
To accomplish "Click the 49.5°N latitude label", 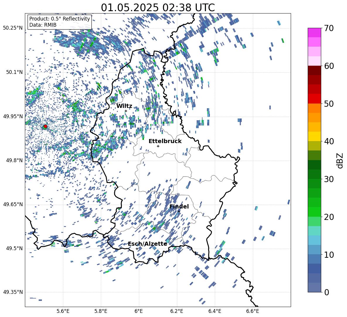I will (x=14, y=248).
